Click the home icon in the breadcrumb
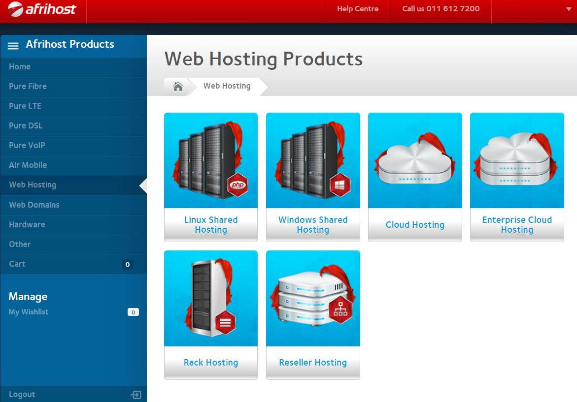577x402 pixels. point(178,87)
